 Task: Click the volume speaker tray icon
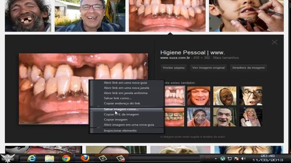tap(243, 158)
